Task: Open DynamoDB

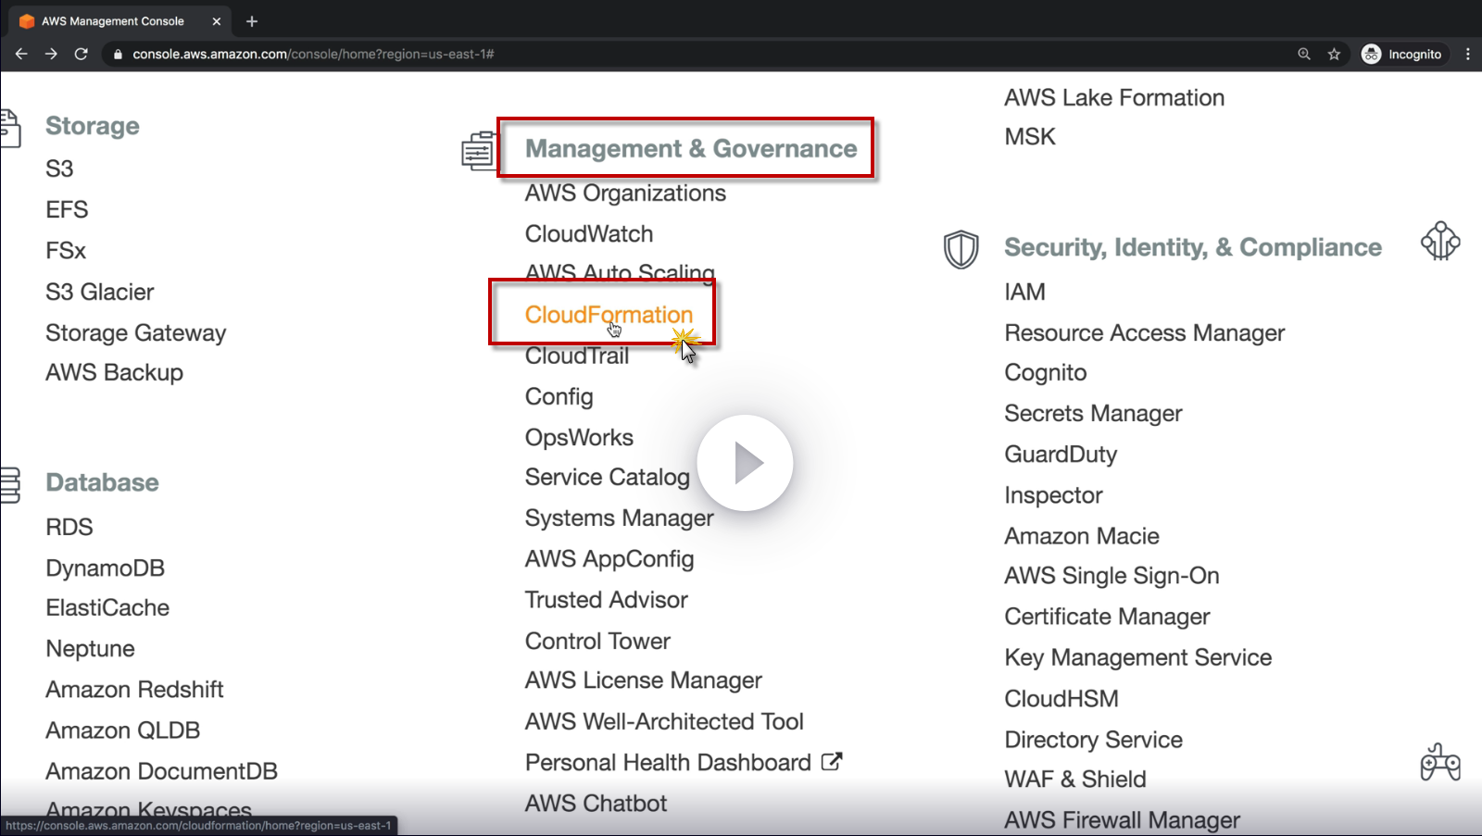Action: point(106,568)
